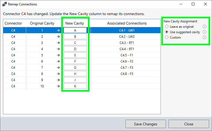This screenshot has height=131, width=212.
Task: Click C4 connector cell in cavity 7 row
Action: [x=13, y=68]
